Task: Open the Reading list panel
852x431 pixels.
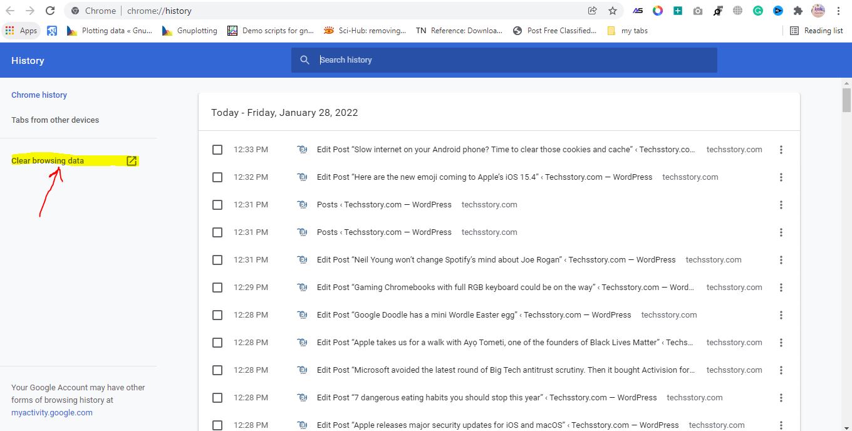Action: tap(816, 31)
